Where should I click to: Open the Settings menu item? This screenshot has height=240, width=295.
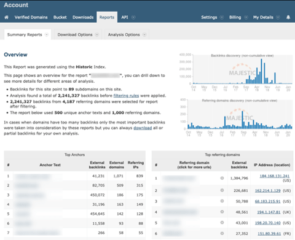(x=209, y=17)
